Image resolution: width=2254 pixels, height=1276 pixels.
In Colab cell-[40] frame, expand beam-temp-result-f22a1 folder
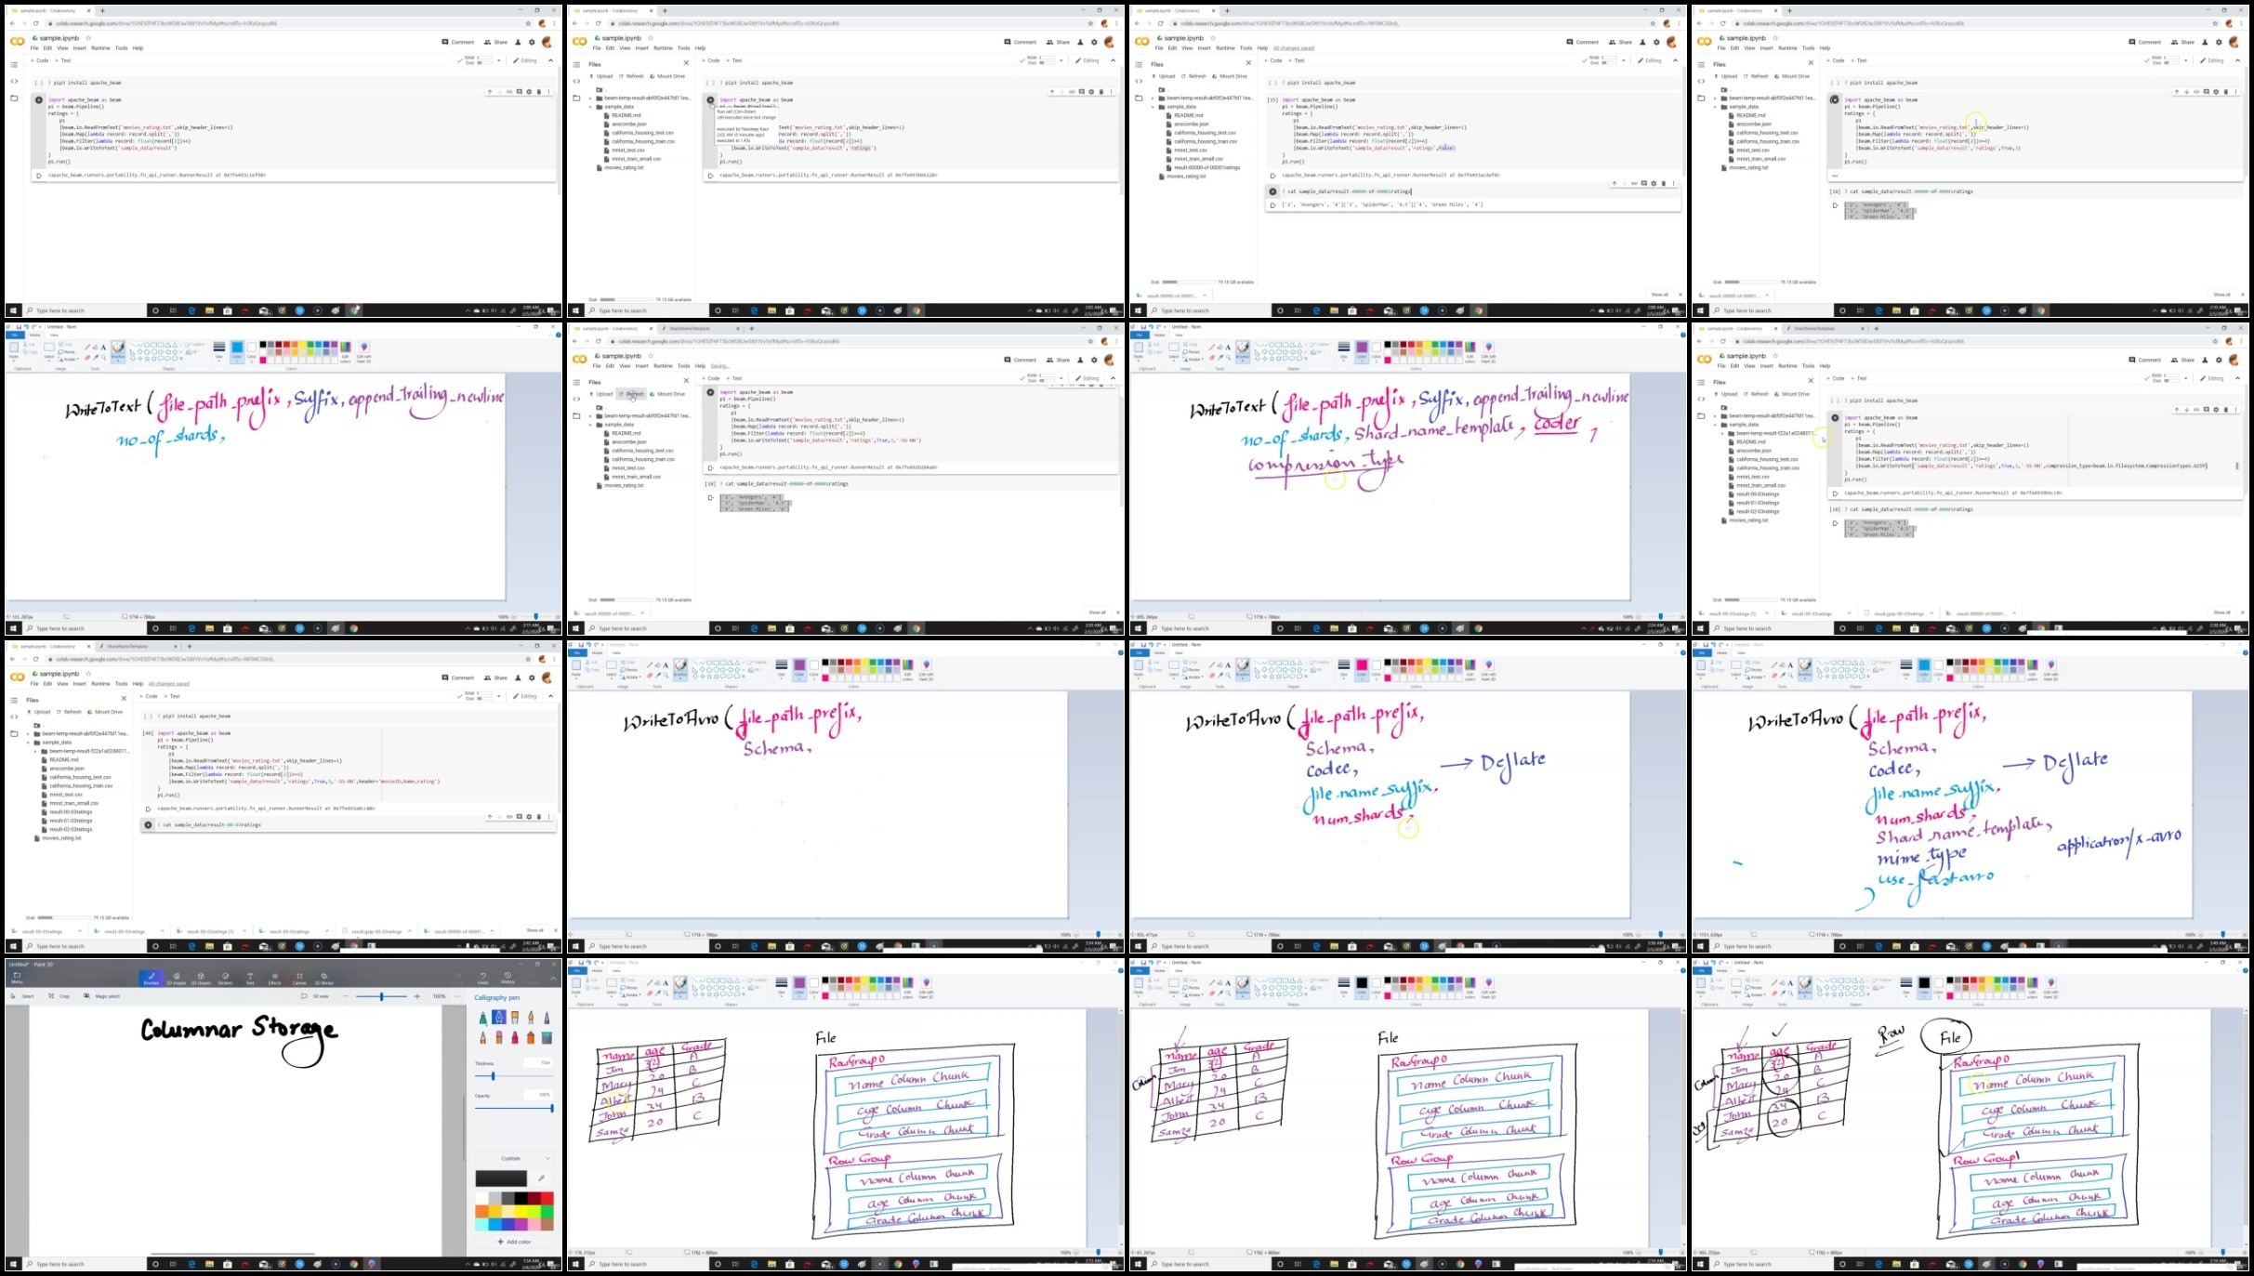(x=35, y=751)
